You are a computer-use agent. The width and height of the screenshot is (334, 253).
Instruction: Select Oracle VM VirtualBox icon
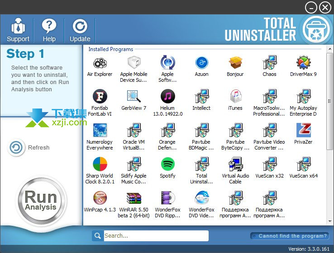tap(134, 130)
